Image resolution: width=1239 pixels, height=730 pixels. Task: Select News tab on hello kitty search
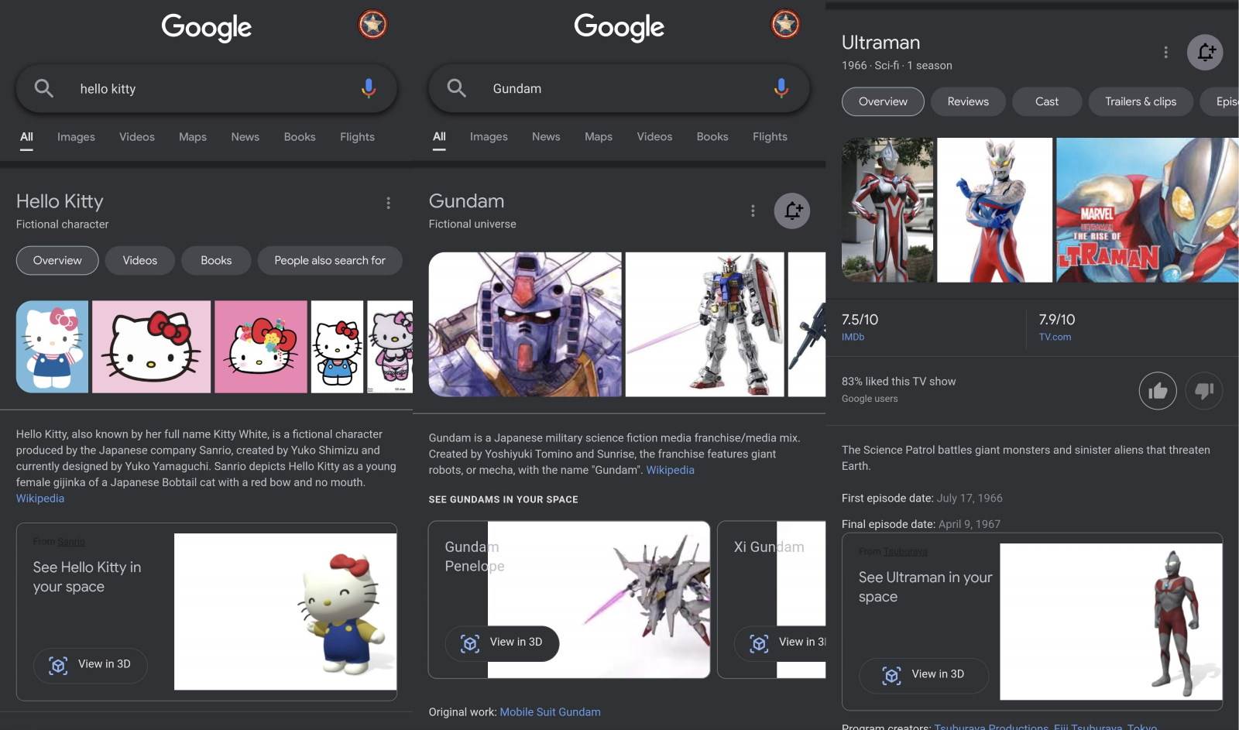pyautogui.click(x=245, y=137)
